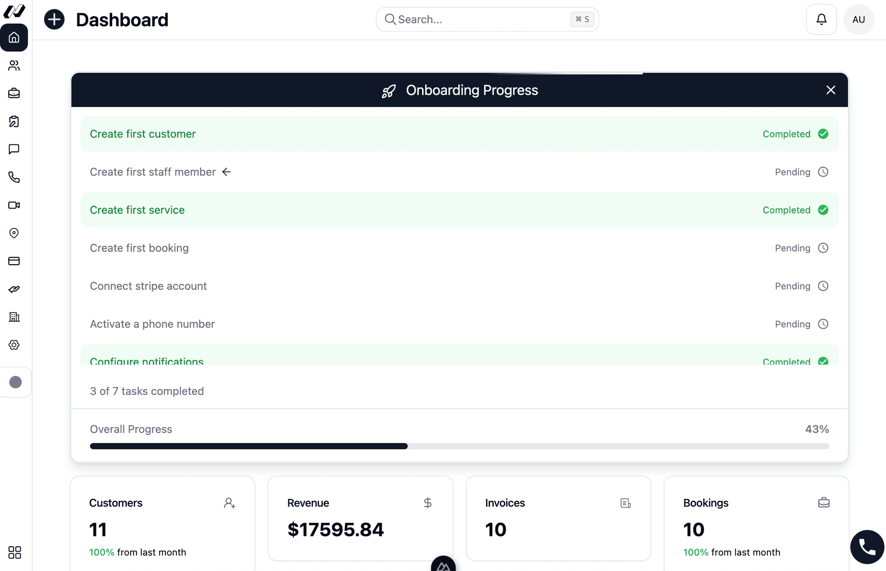This screenshot has width=886, height=571.
Task: Open the Payments credit card icon
Action: pos(14,261)
